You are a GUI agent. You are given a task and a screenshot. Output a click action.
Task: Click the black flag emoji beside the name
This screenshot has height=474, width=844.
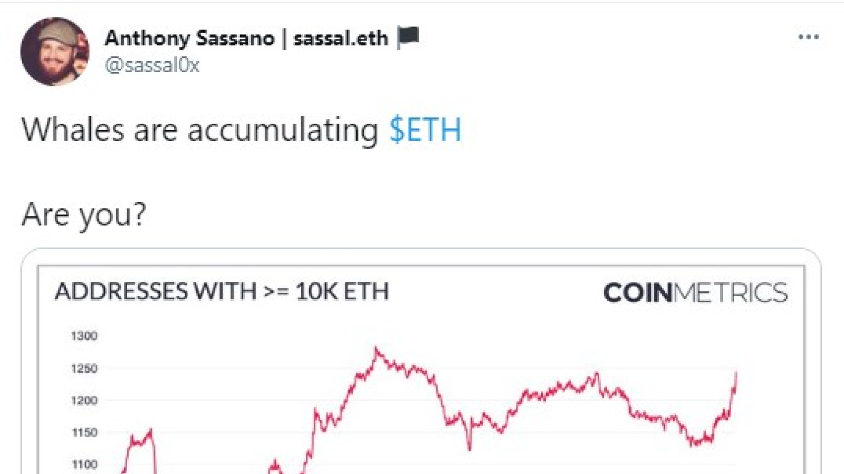[x=408, y=37]
